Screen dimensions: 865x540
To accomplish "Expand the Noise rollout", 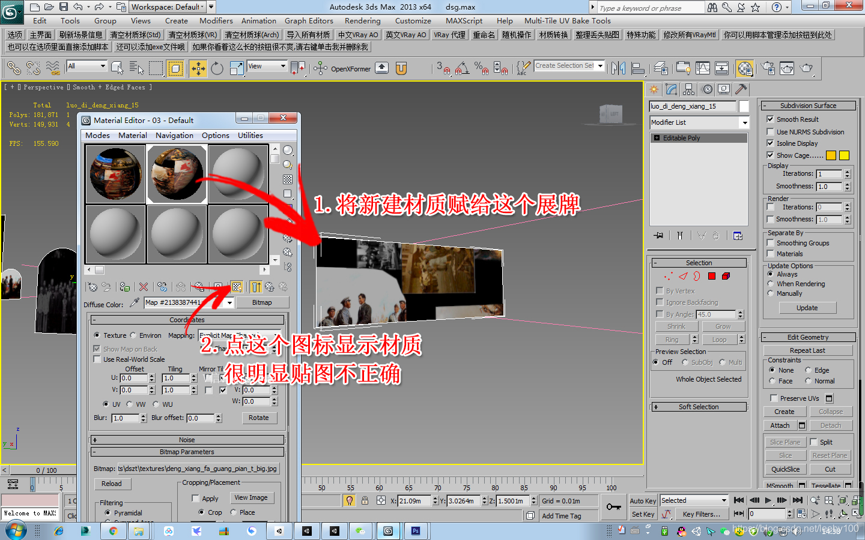I will (187, 440).
